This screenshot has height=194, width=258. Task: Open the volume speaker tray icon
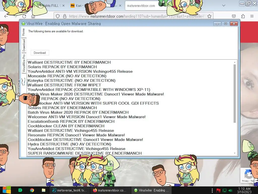tap(231, 190)
